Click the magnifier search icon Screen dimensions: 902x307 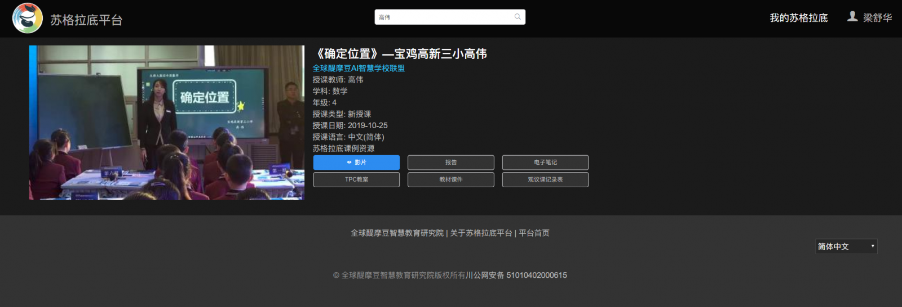coord(518,17)
